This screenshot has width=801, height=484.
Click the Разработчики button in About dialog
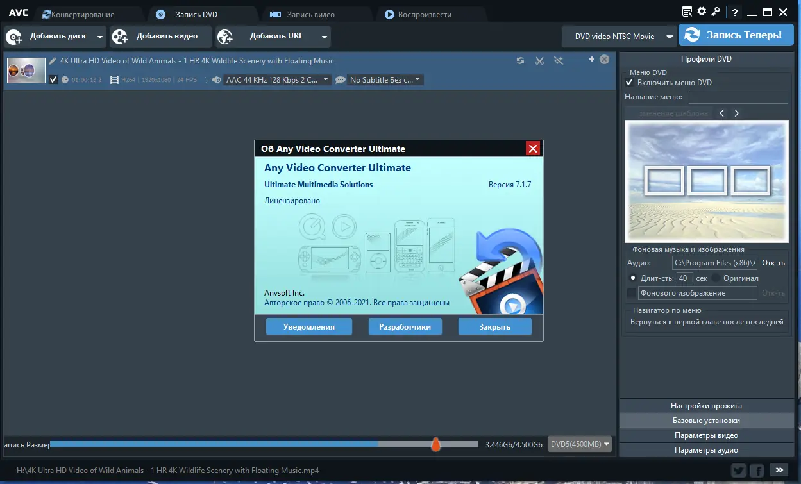click(405, 326)
